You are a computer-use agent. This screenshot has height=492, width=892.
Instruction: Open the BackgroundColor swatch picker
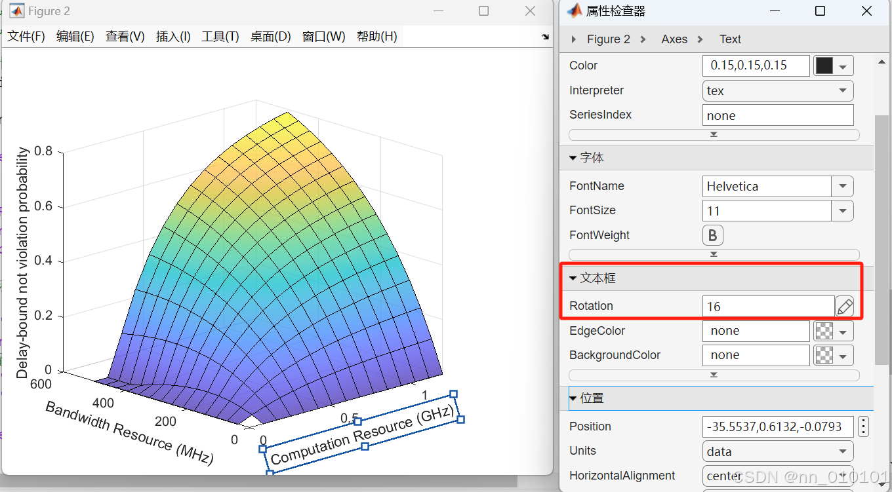click(834, 355)
